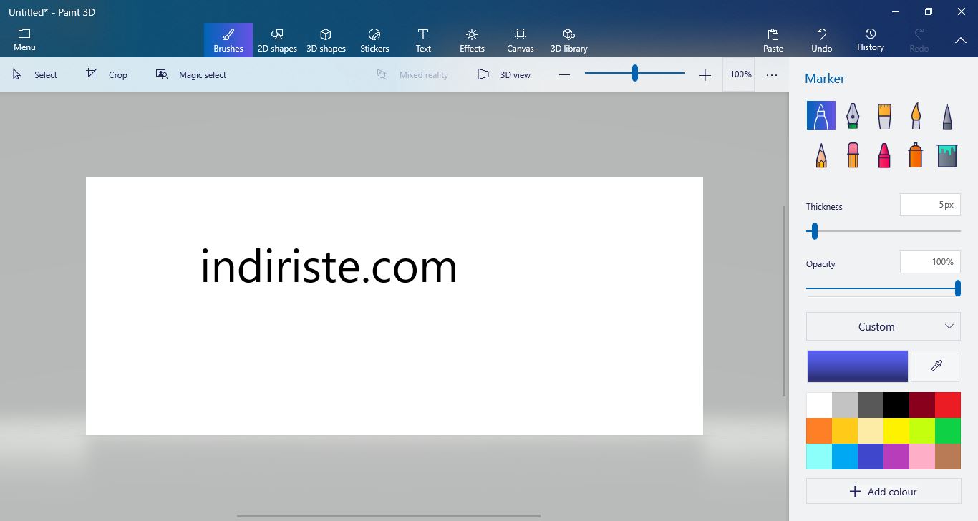Choose the bright yellow colour swatch

tap(896, 431)
